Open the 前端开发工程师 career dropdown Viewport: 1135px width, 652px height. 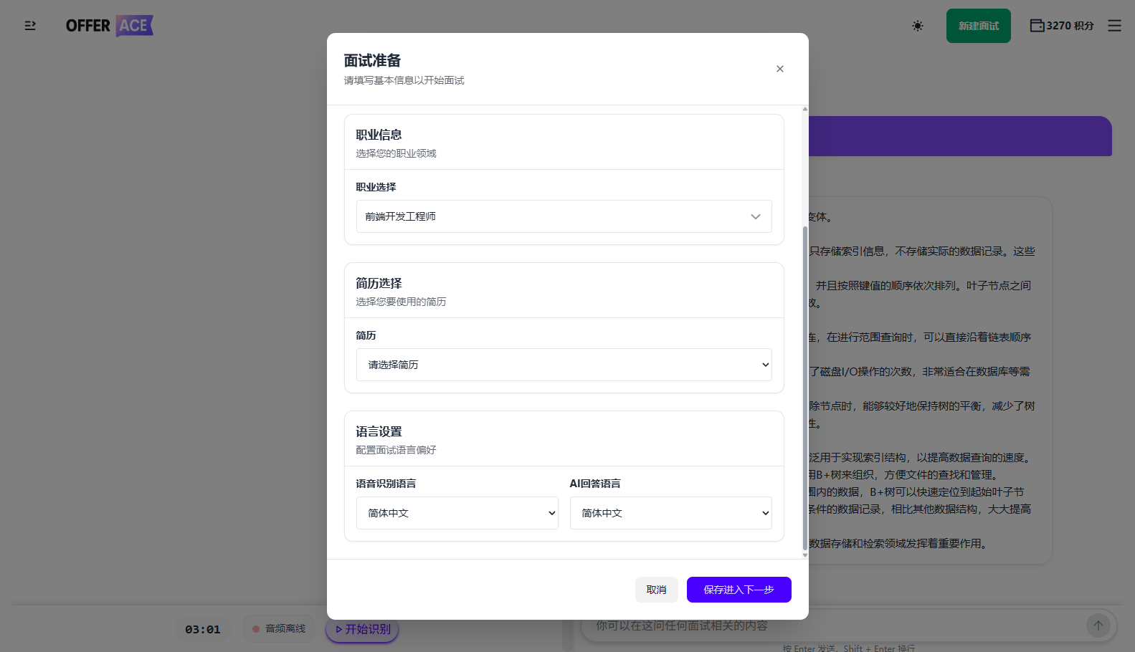click(x=564, y=216)
